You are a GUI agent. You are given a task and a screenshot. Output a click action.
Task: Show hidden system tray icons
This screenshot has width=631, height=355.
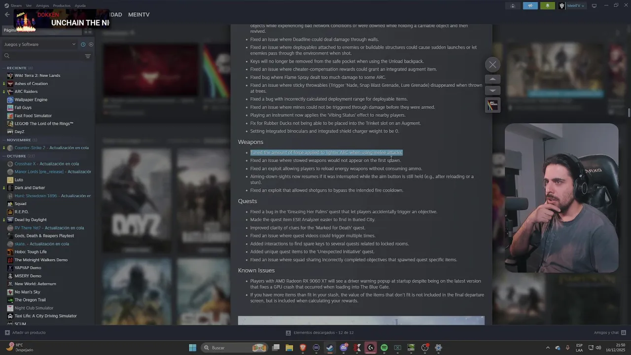[548, 348]
